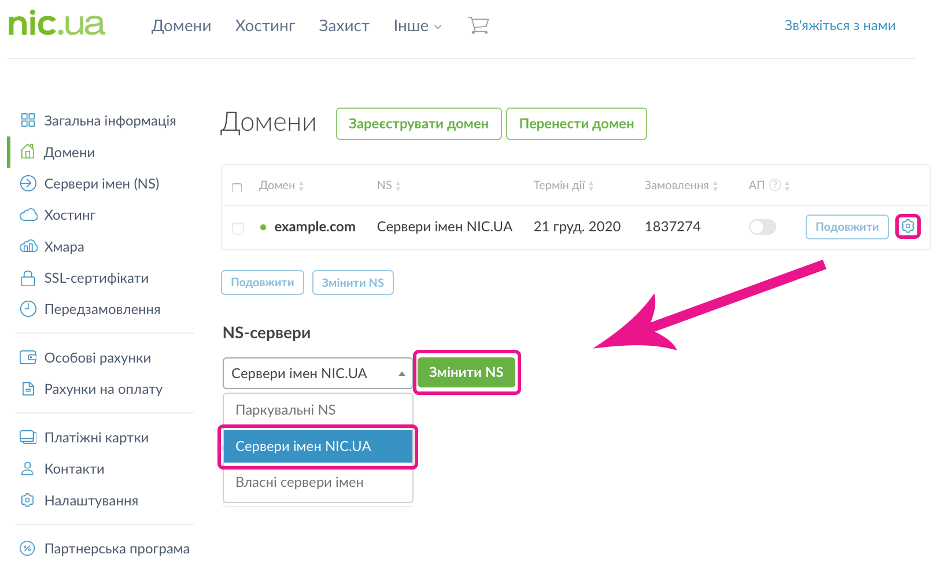
Task: Expand the Інше menu dropdown
Action: pyautogui.click(x=417, y=26)
